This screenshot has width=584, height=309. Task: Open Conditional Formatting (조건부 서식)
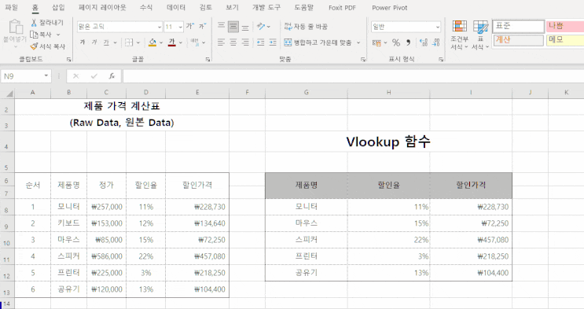[x=459, y=35]
